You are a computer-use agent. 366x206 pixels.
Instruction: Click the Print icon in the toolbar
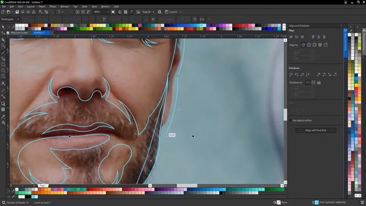(34, 11)
